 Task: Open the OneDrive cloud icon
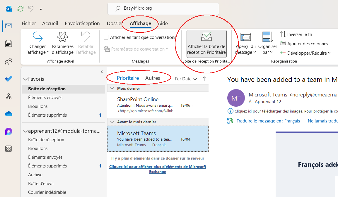click(8, 114)
